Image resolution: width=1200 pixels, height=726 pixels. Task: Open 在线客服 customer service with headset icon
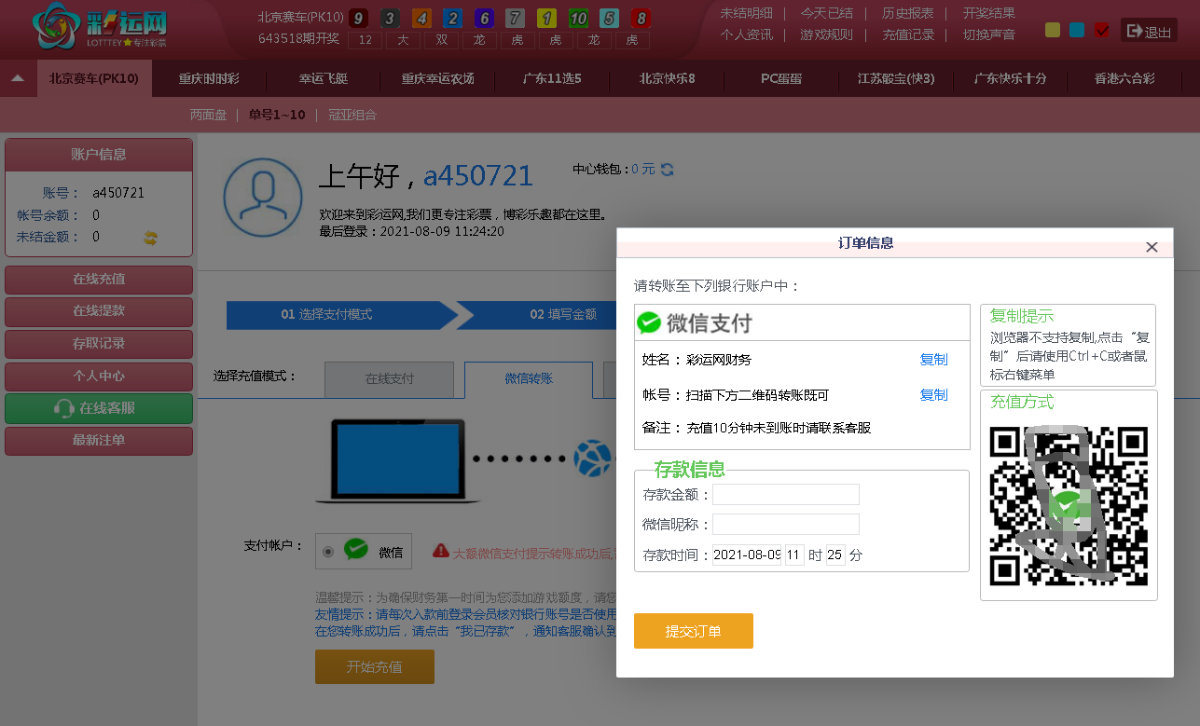pyautogui.click(x=99, y=408)
